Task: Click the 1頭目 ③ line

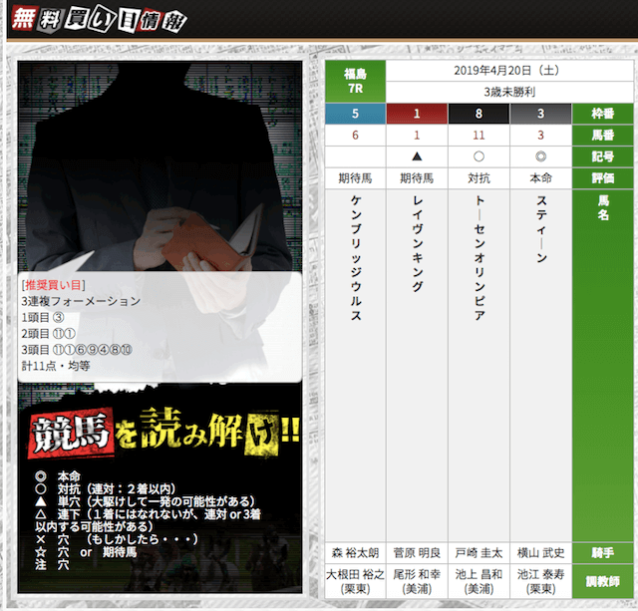Action: coord(43,317)
